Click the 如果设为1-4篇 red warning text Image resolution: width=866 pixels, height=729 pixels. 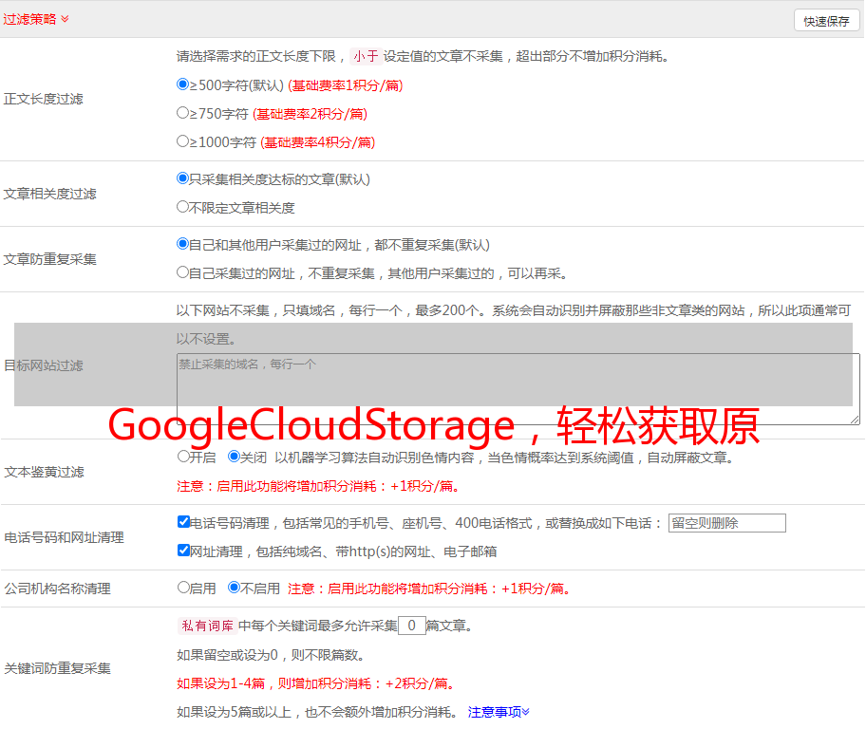[317, 683]
